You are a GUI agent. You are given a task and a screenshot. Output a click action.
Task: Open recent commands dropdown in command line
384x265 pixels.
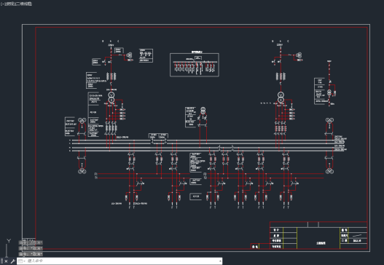(21, 261)
